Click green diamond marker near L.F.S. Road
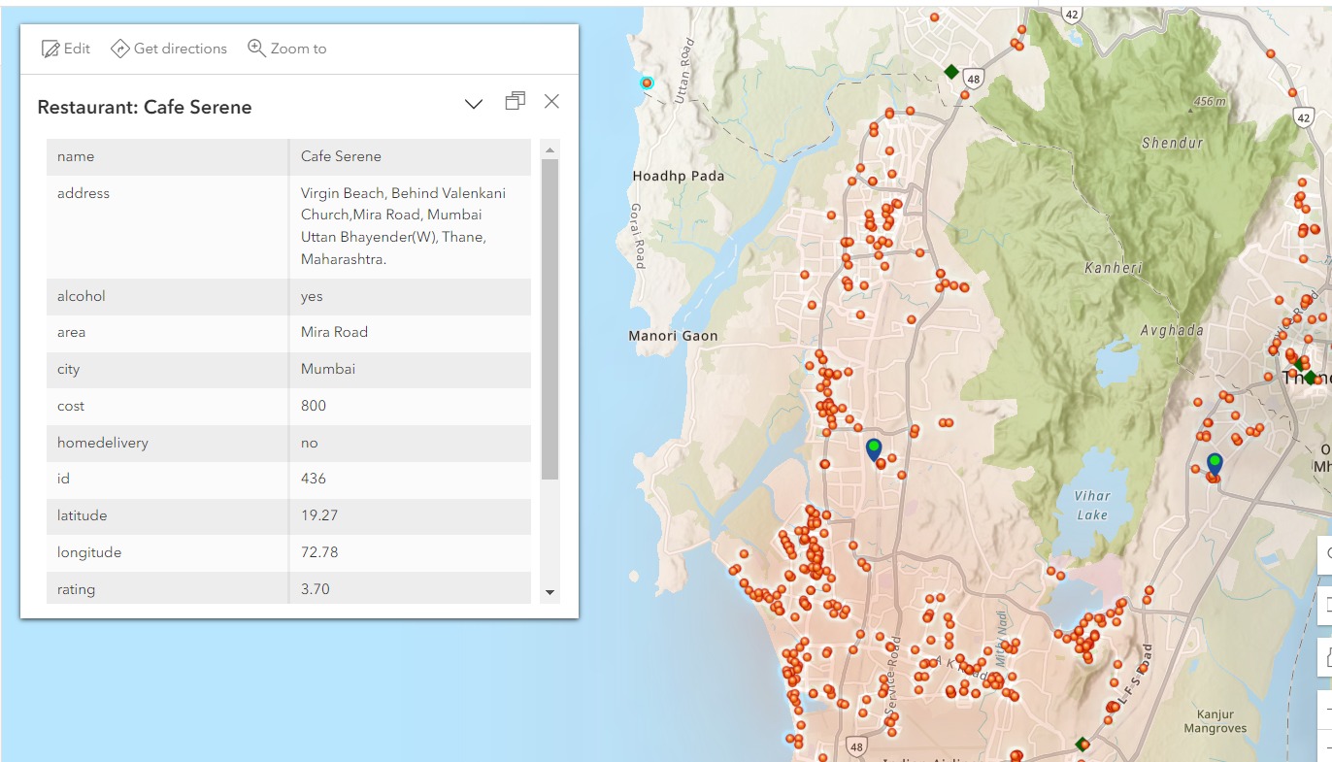Screen dimensions: 1332x762 click(1082, 745)
